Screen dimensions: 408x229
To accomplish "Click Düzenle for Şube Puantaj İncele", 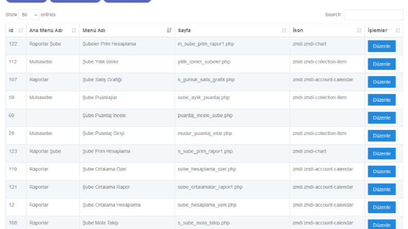I will click(x=381, y=118).
